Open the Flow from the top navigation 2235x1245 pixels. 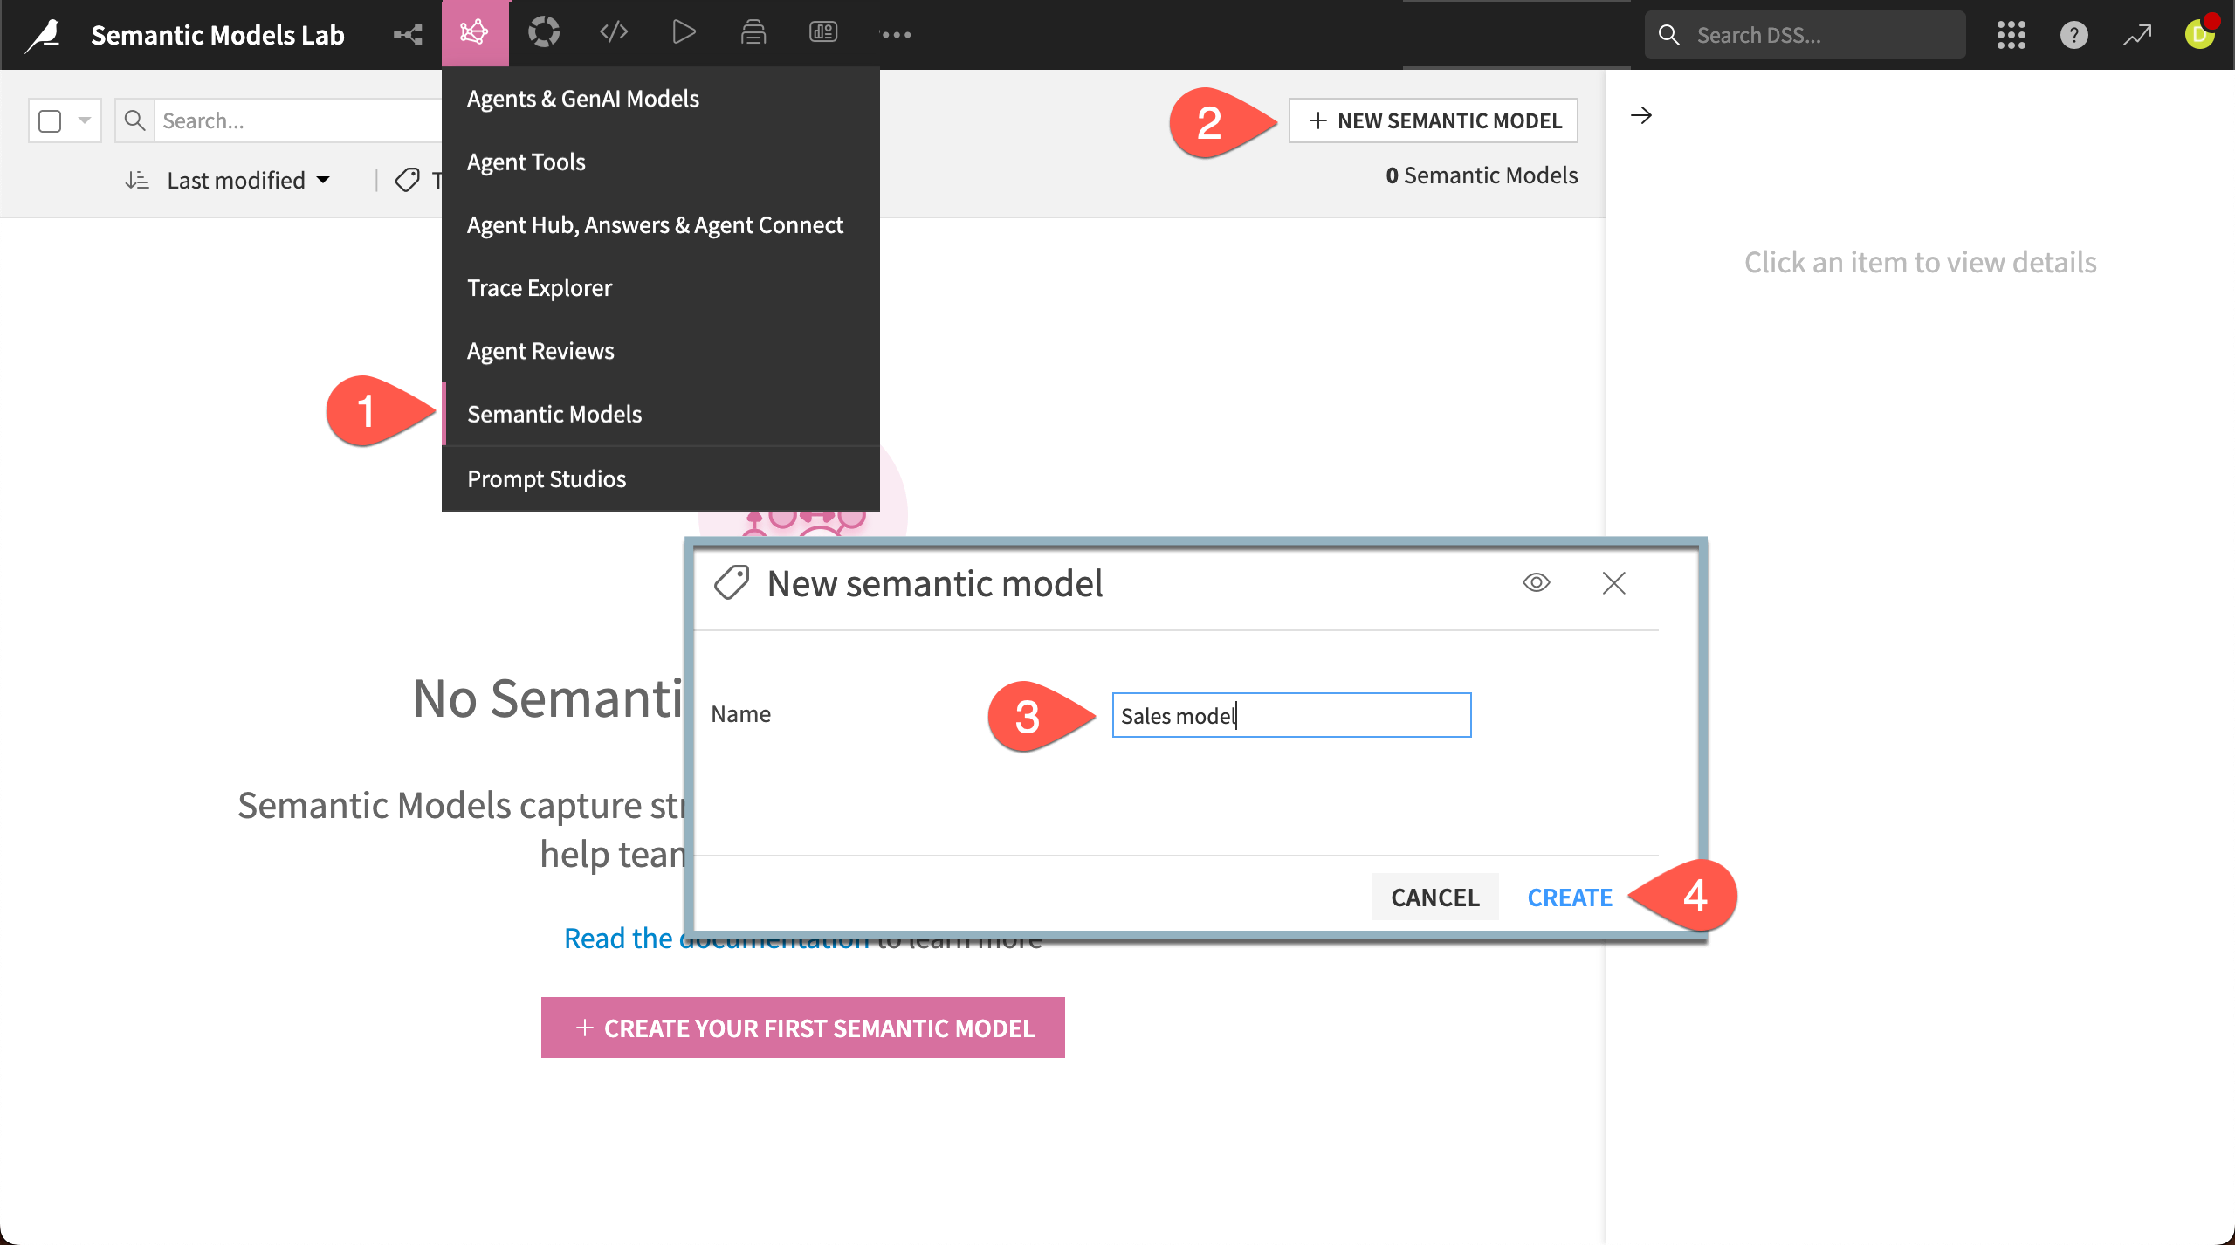click(405, 33)
